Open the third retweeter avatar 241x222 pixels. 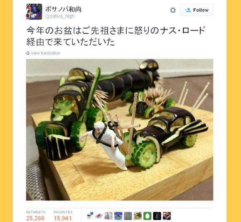109,216
